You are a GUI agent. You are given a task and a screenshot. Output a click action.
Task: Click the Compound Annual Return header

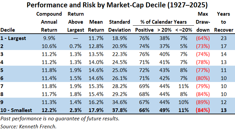tap(49, 22)
